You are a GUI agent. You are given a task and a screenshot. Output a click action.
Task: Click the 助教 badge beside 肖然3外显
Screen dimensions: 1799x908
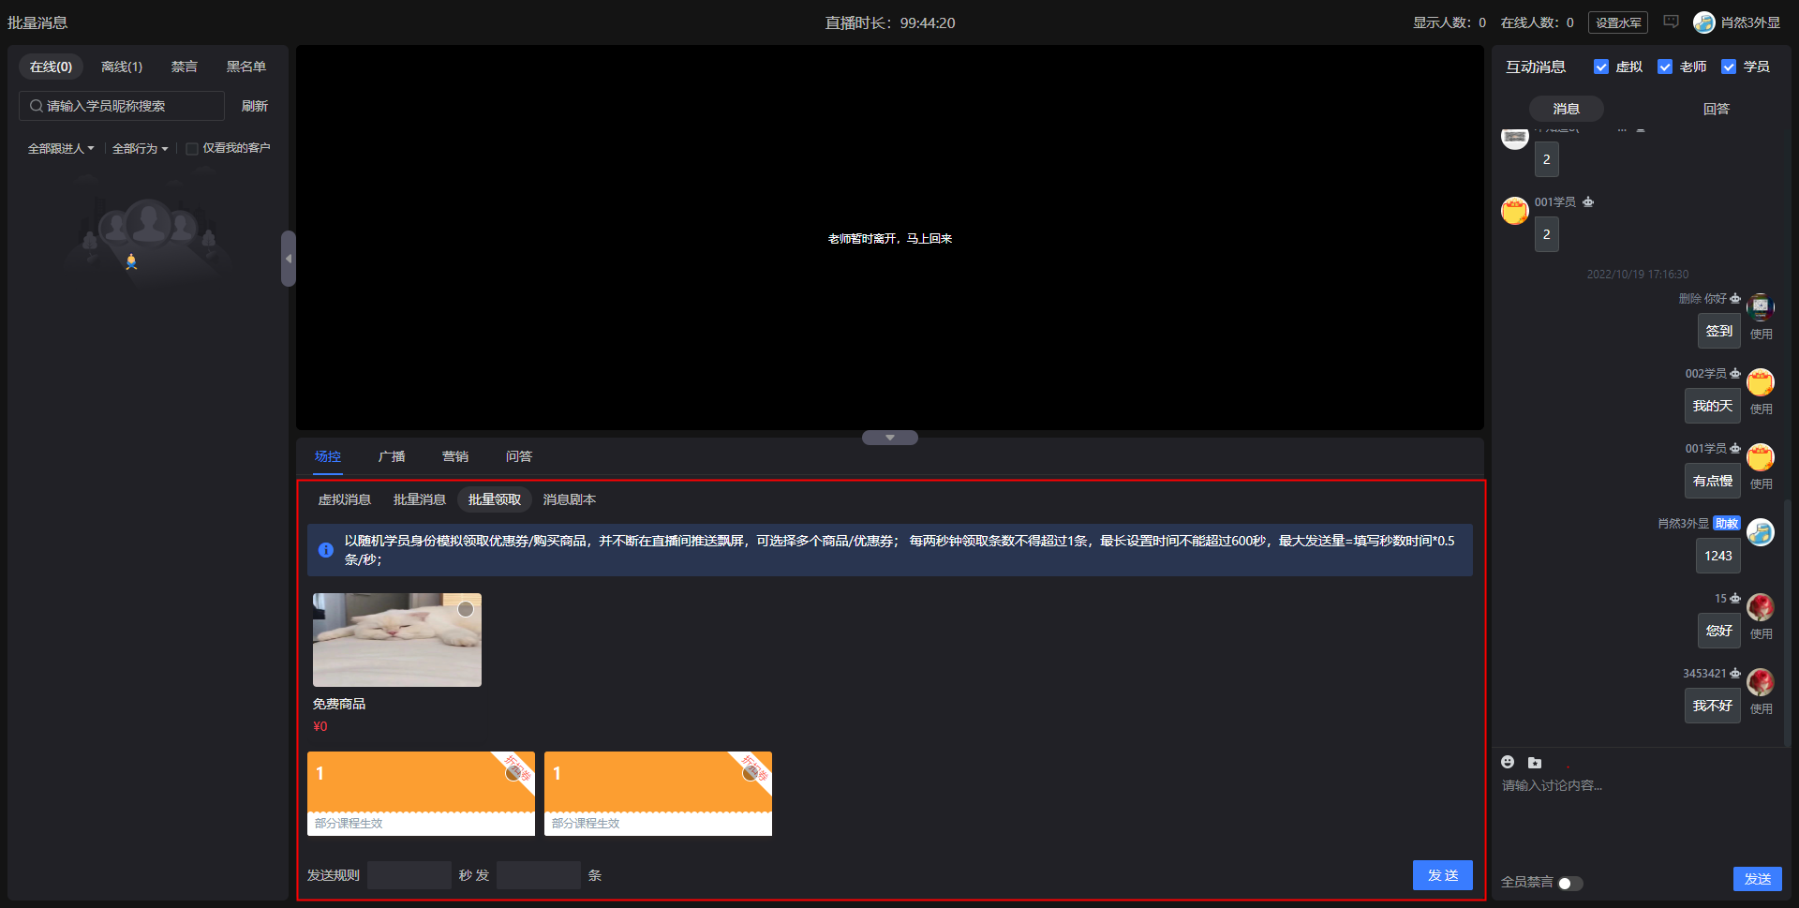coord(1726,523)
